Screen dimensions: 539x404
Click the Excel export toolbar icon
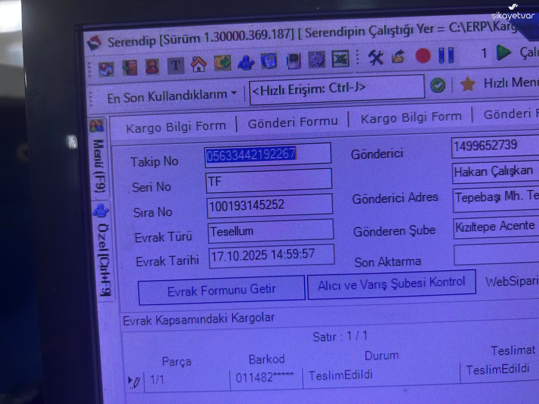point(340,58)
